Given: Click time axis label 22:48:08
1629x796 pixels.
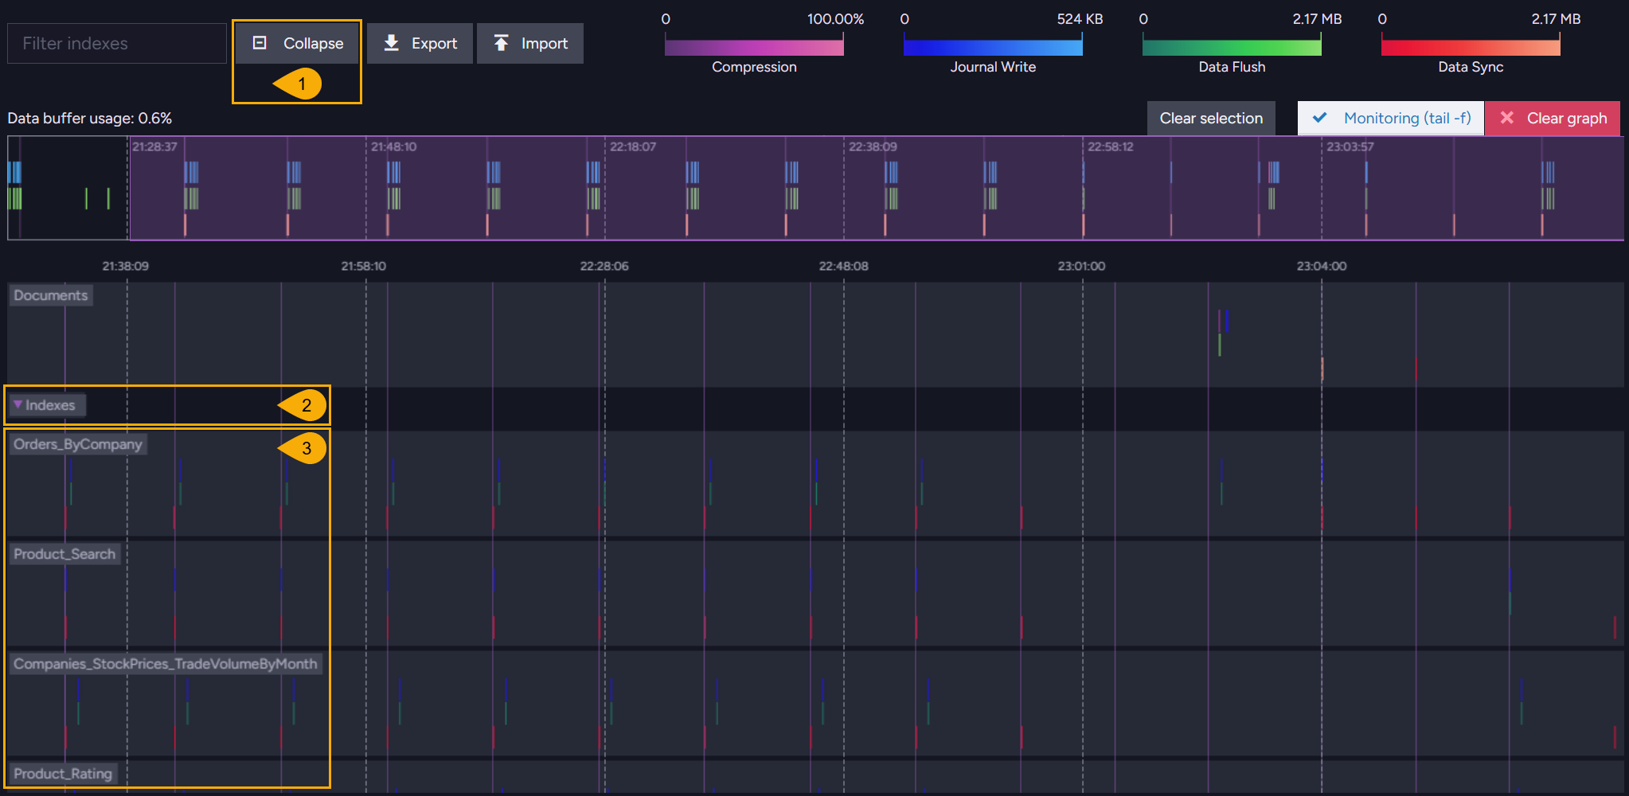Looking at the screenshot, I should tap(844, 266).
